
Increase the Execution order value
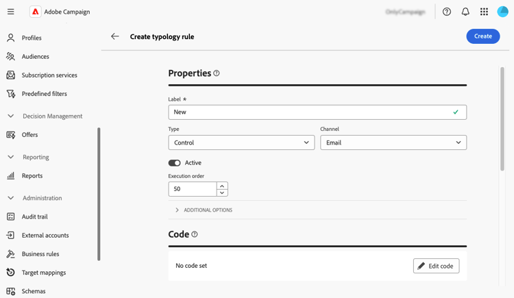[222, 185]
